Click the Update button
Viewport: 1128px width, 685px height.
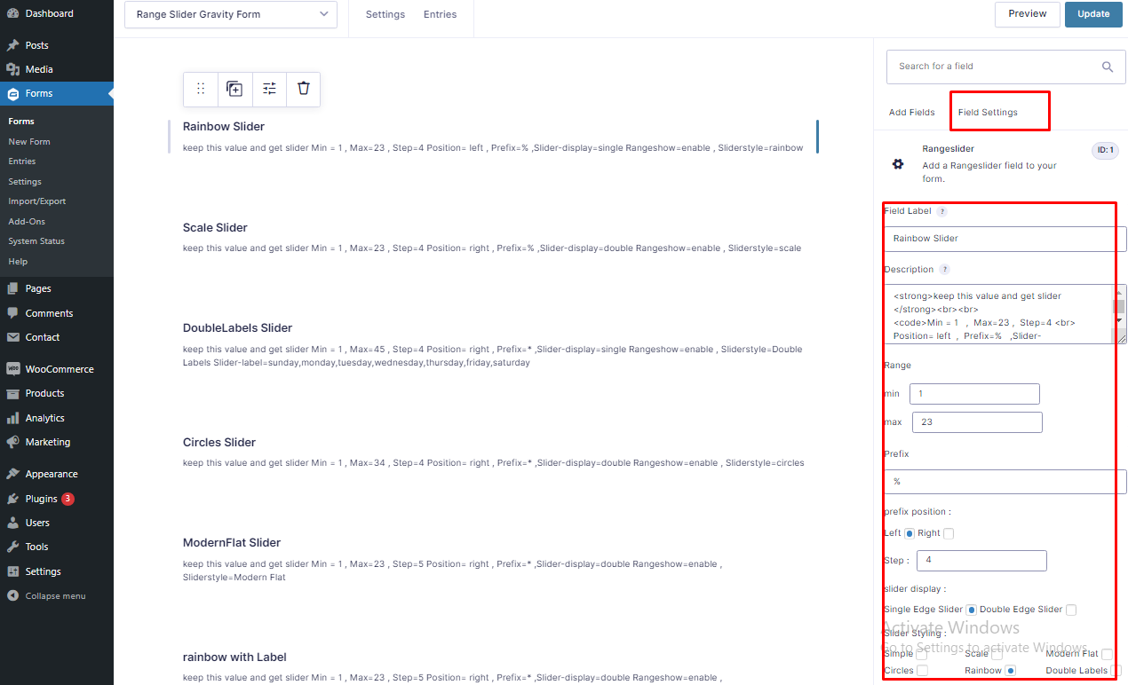pyautogui.click(x=1093, y=14)
